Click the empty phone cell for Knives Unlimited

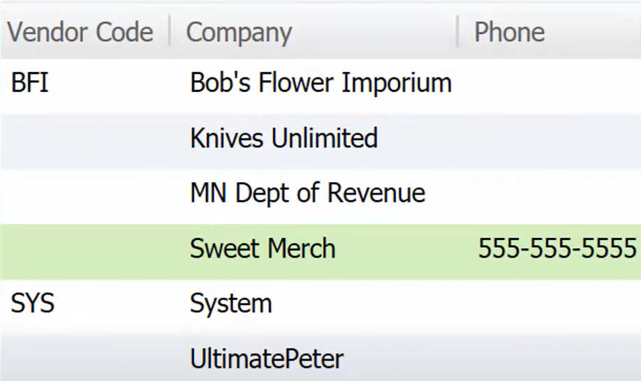click(549, 138)
